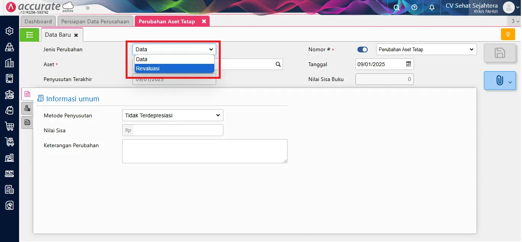Image resolution: width=522 pixels, height=242 pixels.
Task: Expand the chevron beside the attachment button
Action: pos(510,82)
